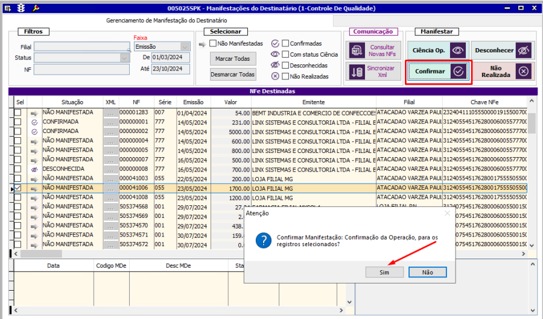The width and height of the screenshot is (543, 319).
Task: Click Sim to confirm manifestation
Action: (x=384, y=272)
